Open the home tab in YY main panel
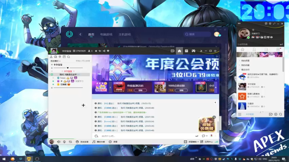 coord(242,49)
